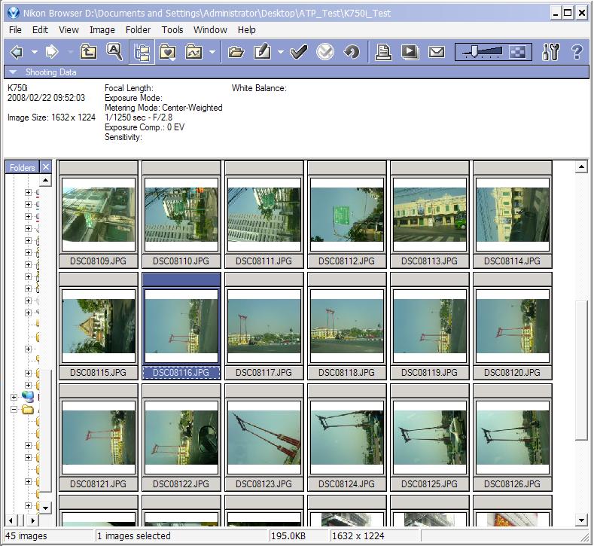Open the Image menu
The height and width of the screenshot is (546, 594).
point(102,30)
